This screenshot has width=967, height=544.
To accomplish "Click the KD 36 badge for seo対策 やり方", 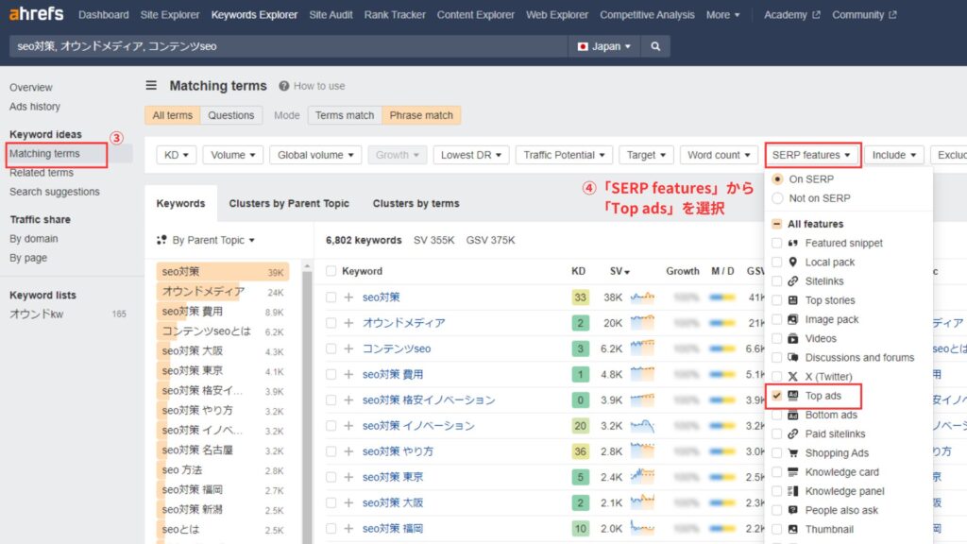I will 580,451.
